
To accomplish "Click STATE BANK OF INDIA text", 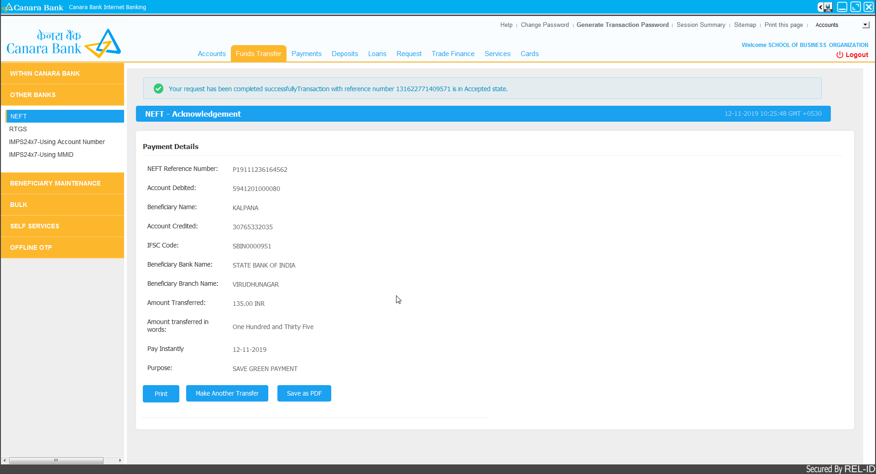I will (264, 265).
